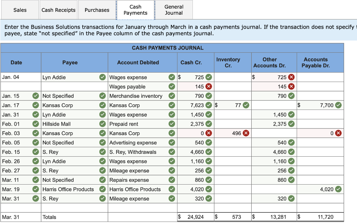Click green check beside Mar. 19 date
The image size is (357, 224).
[36, 189]
